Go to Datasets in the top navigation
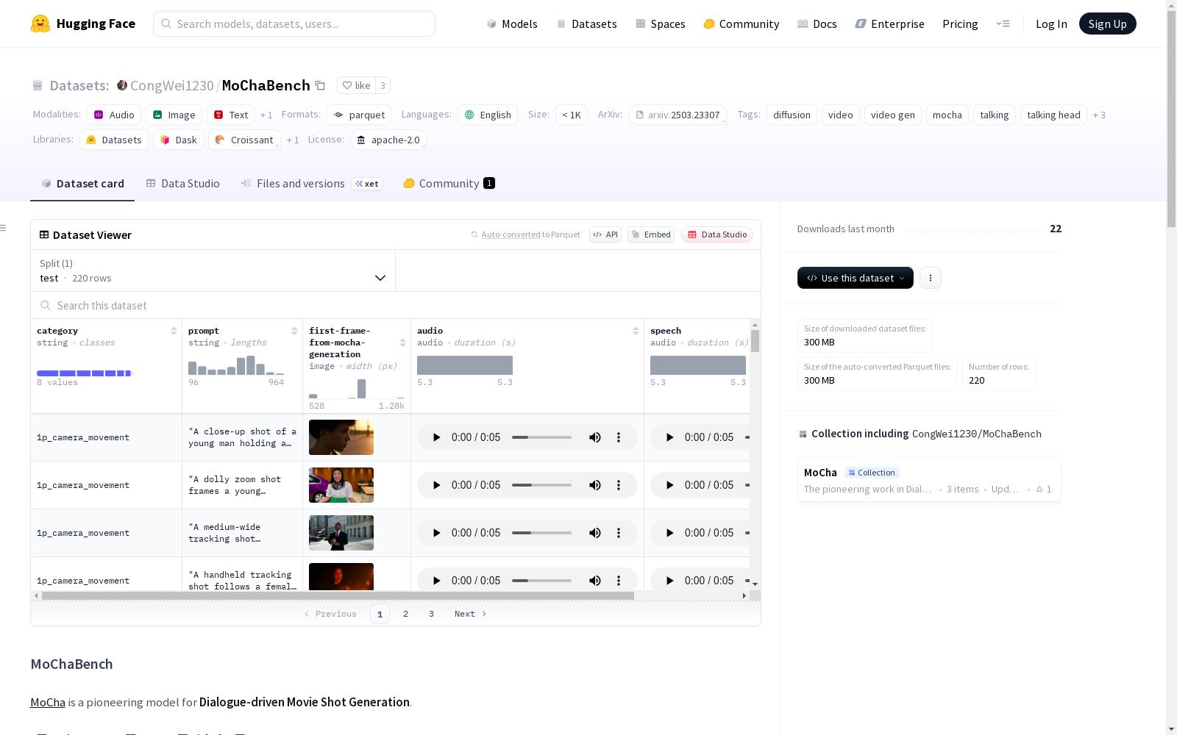The height and width of the screenshot is (735, 1177). 586,24
